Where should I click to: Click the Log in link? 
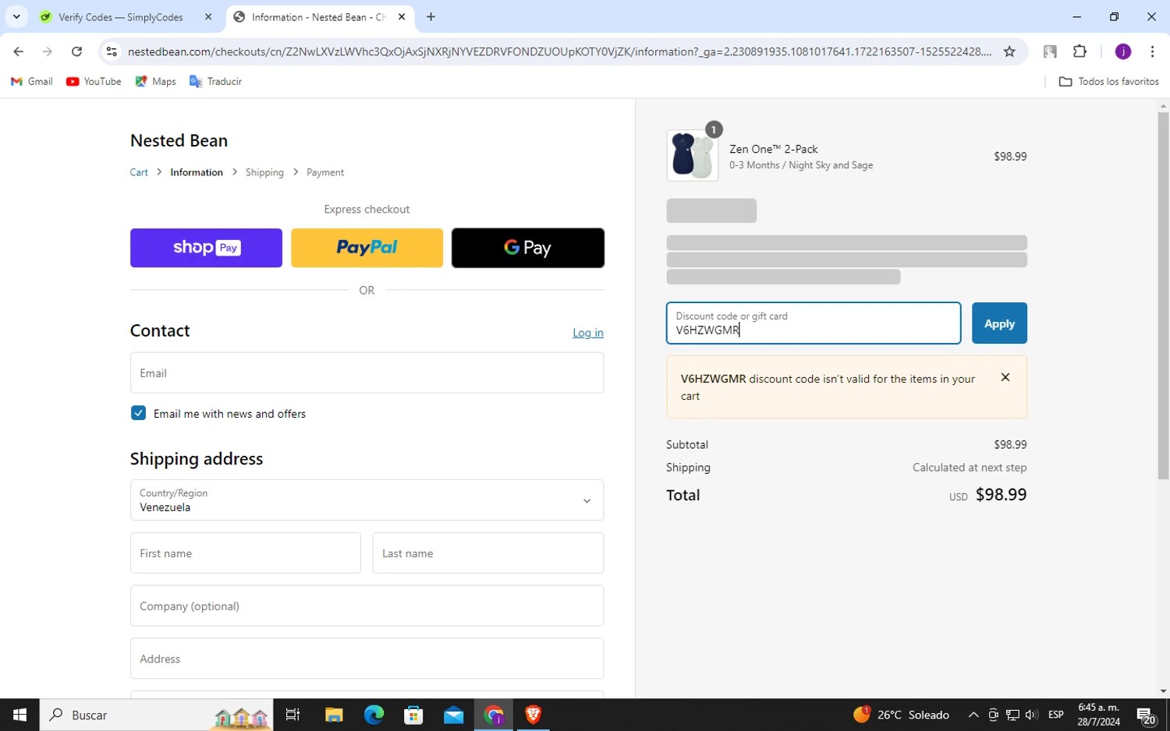tap(588, 333)
